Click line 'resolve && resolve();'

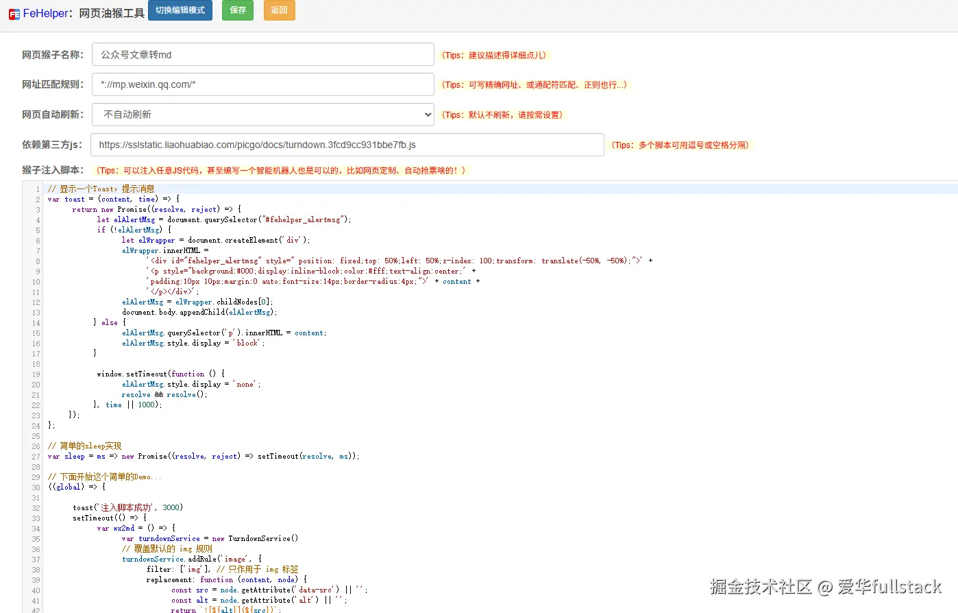coord(164,394)
